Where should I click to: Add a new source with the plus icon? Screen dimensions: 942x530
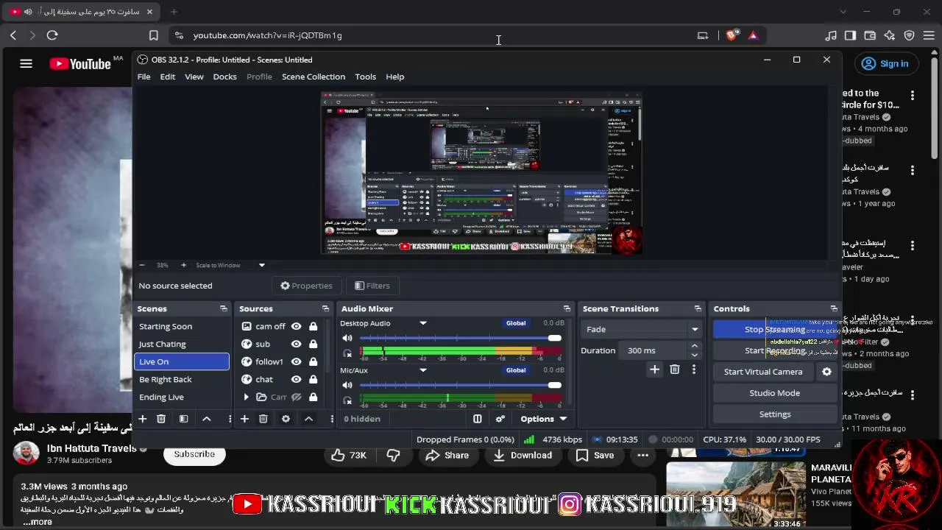(244, 419)
